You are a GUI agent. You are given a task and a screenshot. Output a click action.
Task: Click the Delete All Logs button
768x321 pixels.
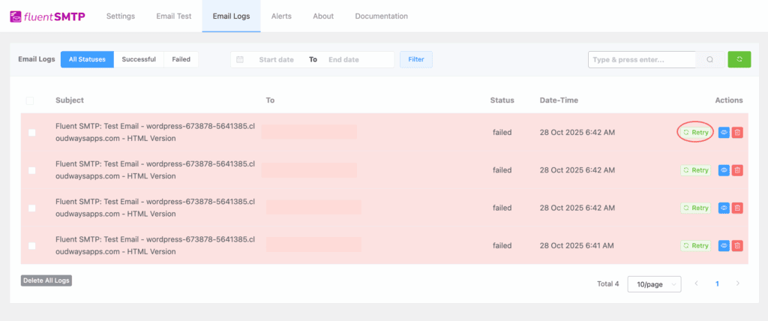[46, 280]
